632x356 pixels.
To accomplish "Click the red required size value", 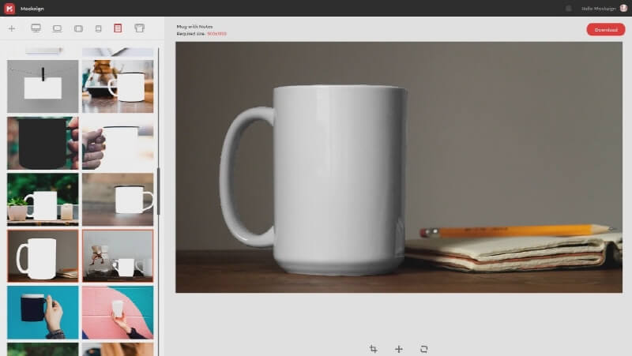I will (x=216, y=34).
